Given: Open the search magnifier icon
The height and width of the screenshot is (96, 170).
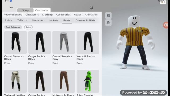Looking at the screenshot, I should (x=91, y=7).
